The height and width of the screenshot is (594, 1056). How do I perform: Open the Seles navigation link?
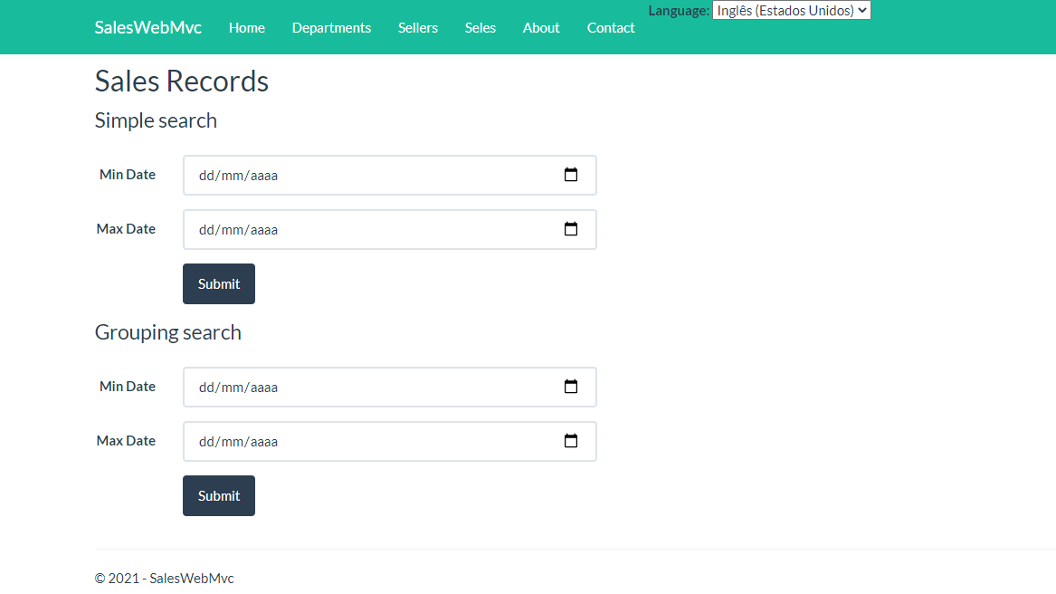pyautogui.click(x=480, y=27)
